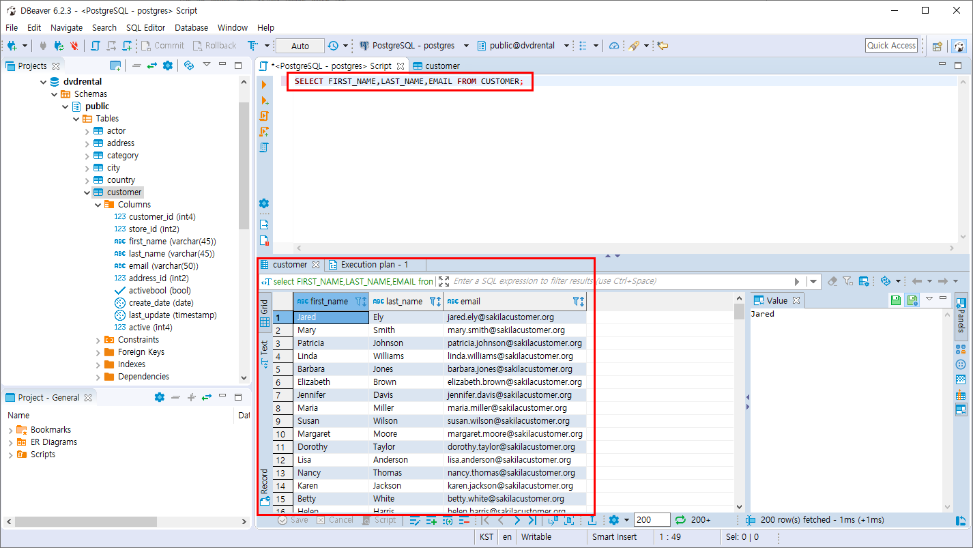This screenshot has height=548, width=973.
Task: Delete the current row using the red minus icon
Action: point(464,520)
